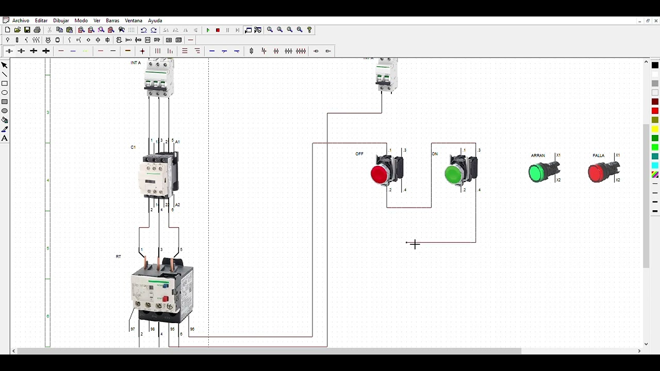The height and width of the screenshot is (371, 660).
Task: Select the empty rectangle tool
Action: tap(5, 83)
